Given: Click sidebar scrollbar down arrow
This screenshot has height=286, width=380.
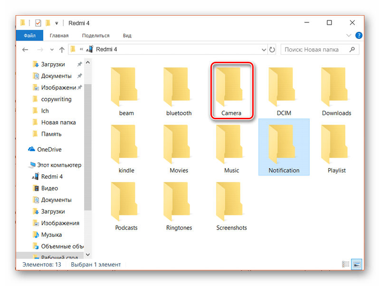Looking at the screenshot, I should (x=88, y=255).
